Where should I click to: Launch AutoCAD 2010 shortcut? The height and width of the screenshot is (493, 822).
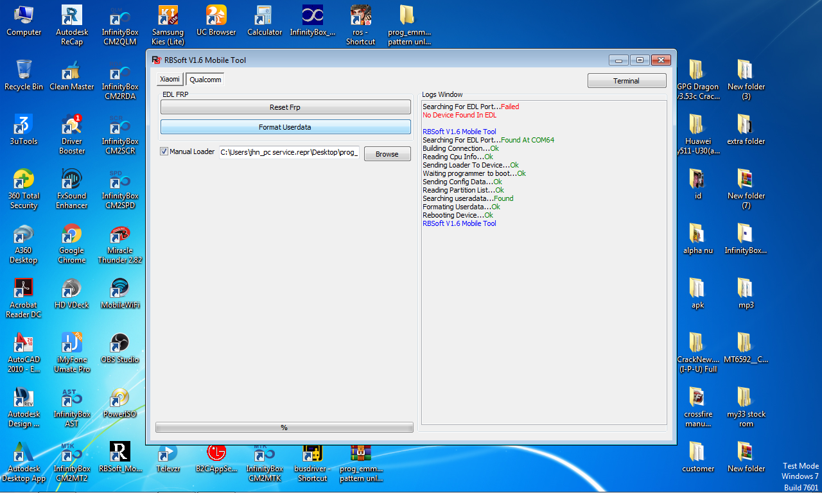point(24,353)
